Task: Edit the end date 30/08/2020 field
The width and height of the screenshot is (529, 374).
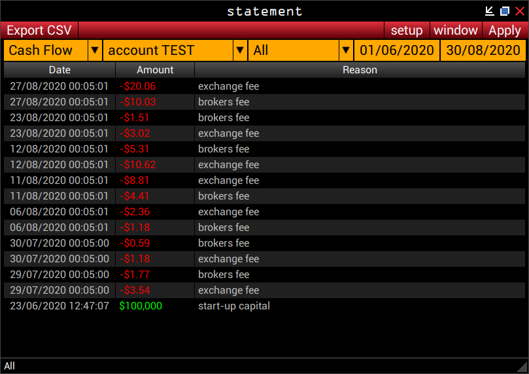Action: (483, 50)
